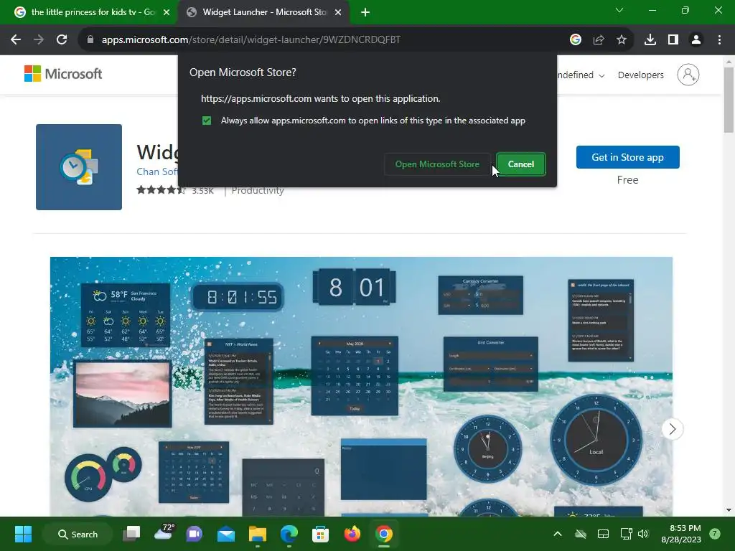Click the star rating 3.53K

pos(175,191)
